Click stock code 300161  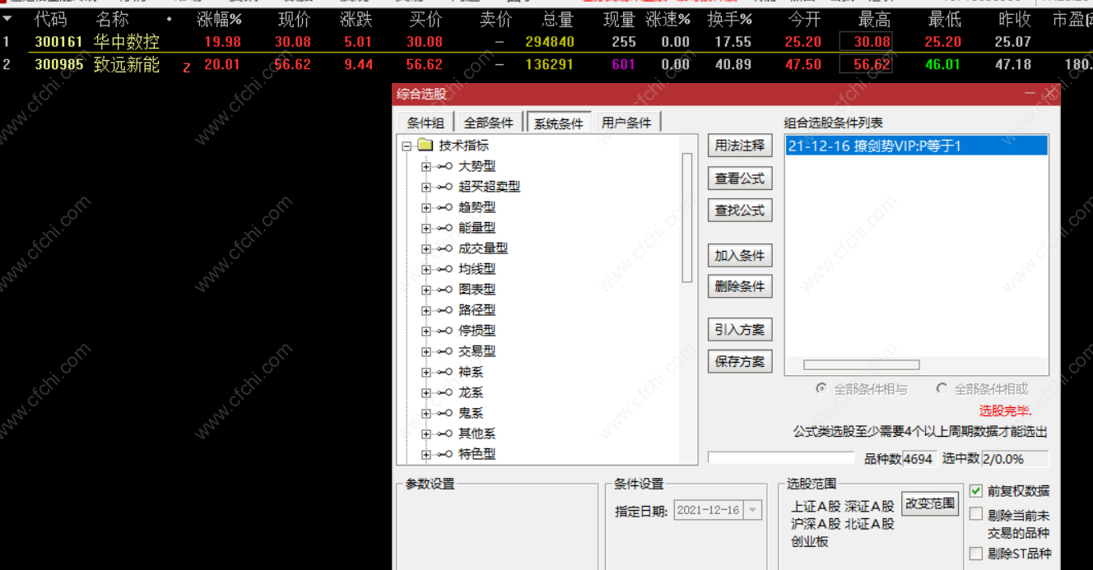pyautogui.click(x=58, y=41)
